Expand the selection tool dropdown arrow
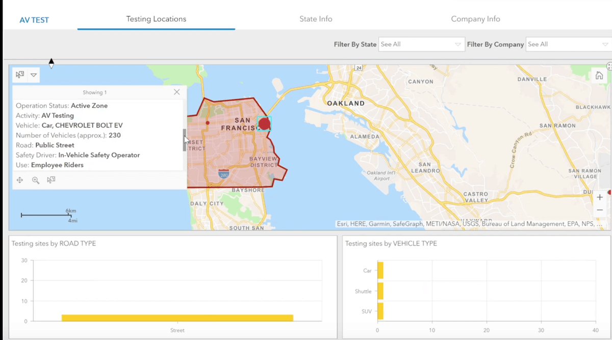Screen dimensions: 612x340 tap(34, 75)
